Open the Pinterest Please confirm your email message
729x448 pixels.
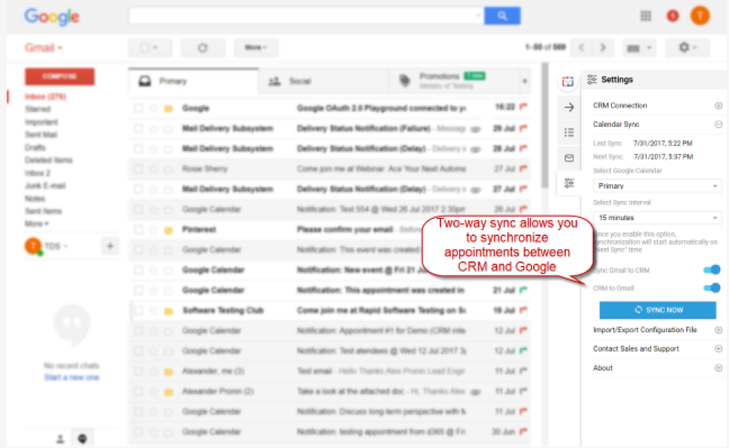click(329, 230)
